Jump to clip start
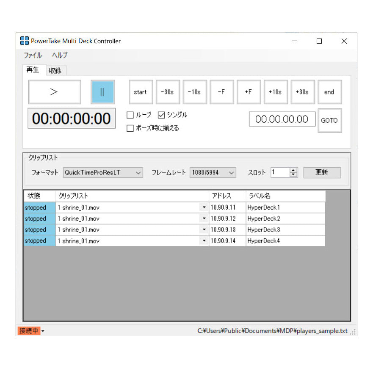This screenshot has width=373, height=373. coord(140,92)
